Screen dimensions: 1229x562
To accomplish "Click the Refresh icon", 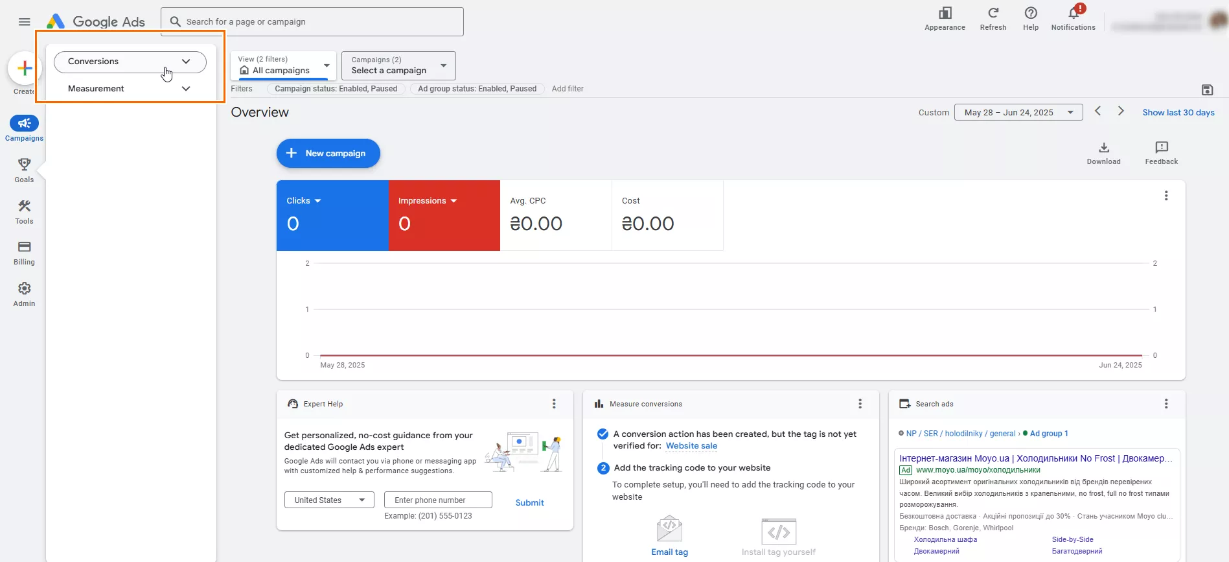I will point(993,18).
